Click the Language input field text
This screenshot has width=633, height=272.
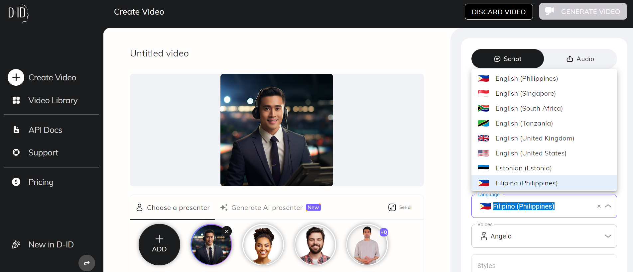[x=524, y=206]
